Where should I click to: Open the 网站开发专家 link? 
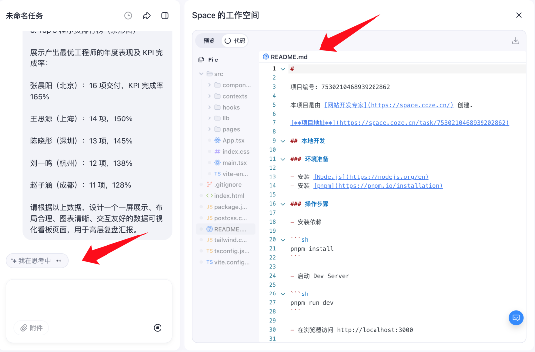[x=389, y=105]
